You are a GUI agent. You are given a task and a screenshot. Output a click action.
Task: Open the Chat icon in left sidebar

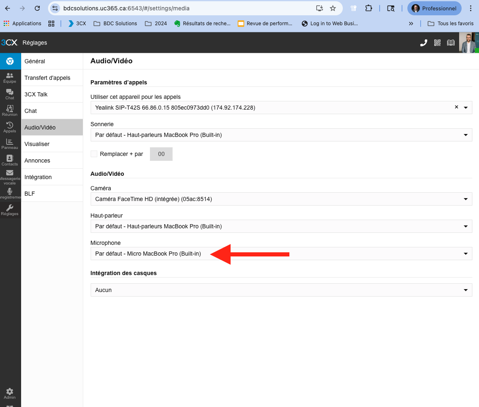[10, 94]
